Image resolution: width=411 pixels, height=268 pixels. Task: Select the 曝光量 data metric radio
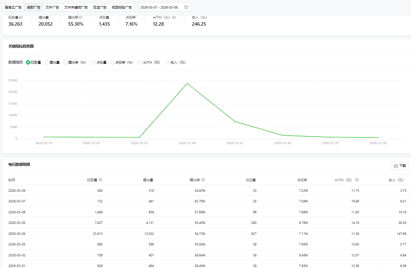[x=47, y=63]
